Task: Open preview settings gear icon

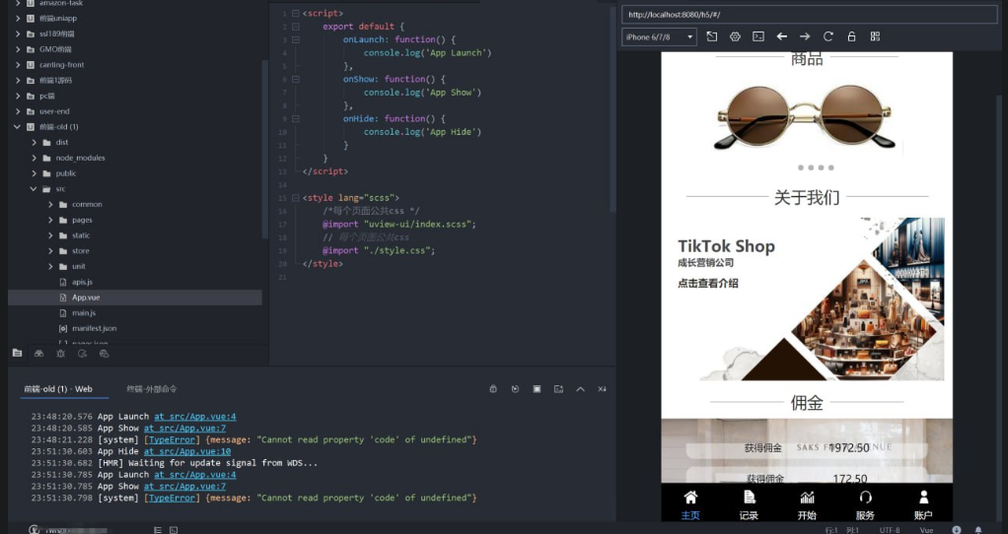Action: point(735,36)
